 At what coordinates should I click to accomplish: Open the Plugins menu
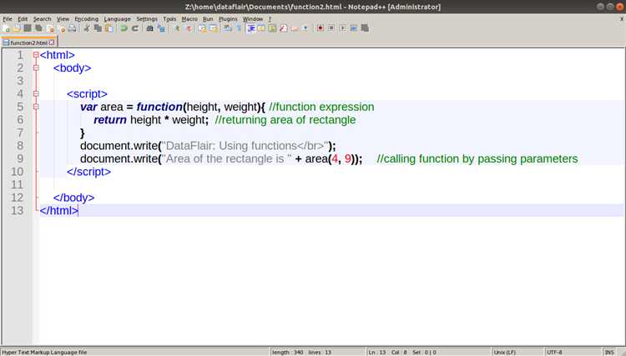coord(228,18)
